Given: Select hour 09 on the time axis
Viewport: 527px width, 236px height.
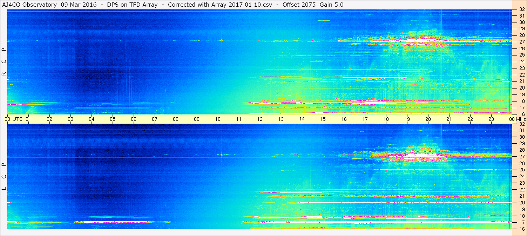Looking at the screenshot, I should [197, 119].
